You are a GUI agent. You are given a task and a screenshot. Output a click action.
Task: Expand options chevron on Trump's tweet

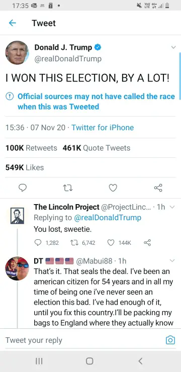[173, 47]
